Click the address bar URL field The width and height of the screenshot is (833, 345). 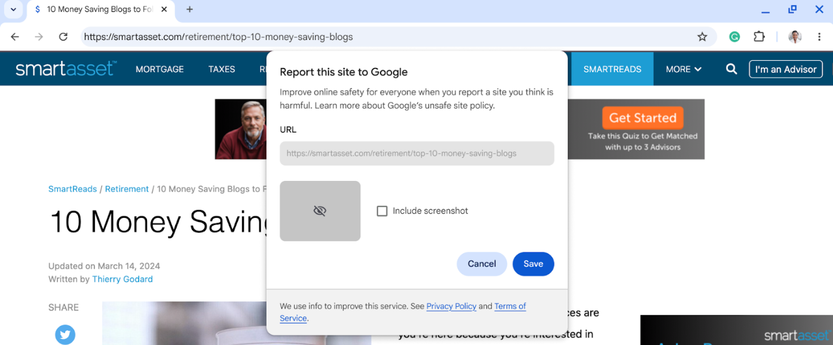388,37
